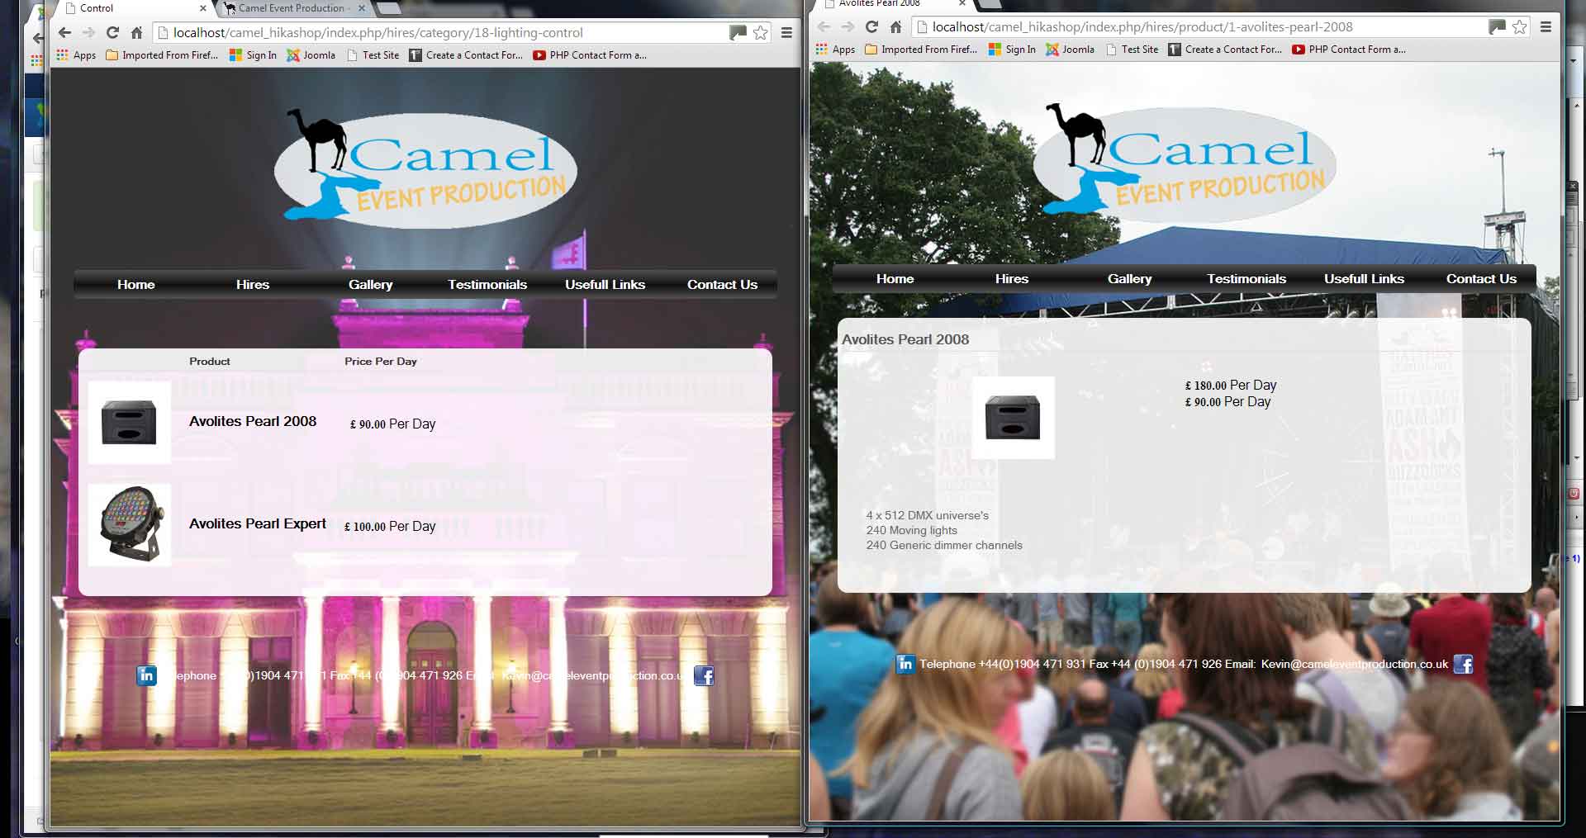Open Chrome menu in the Avolites Pearl 2008 window
Screen dimensions: 1586x838
1546,26
